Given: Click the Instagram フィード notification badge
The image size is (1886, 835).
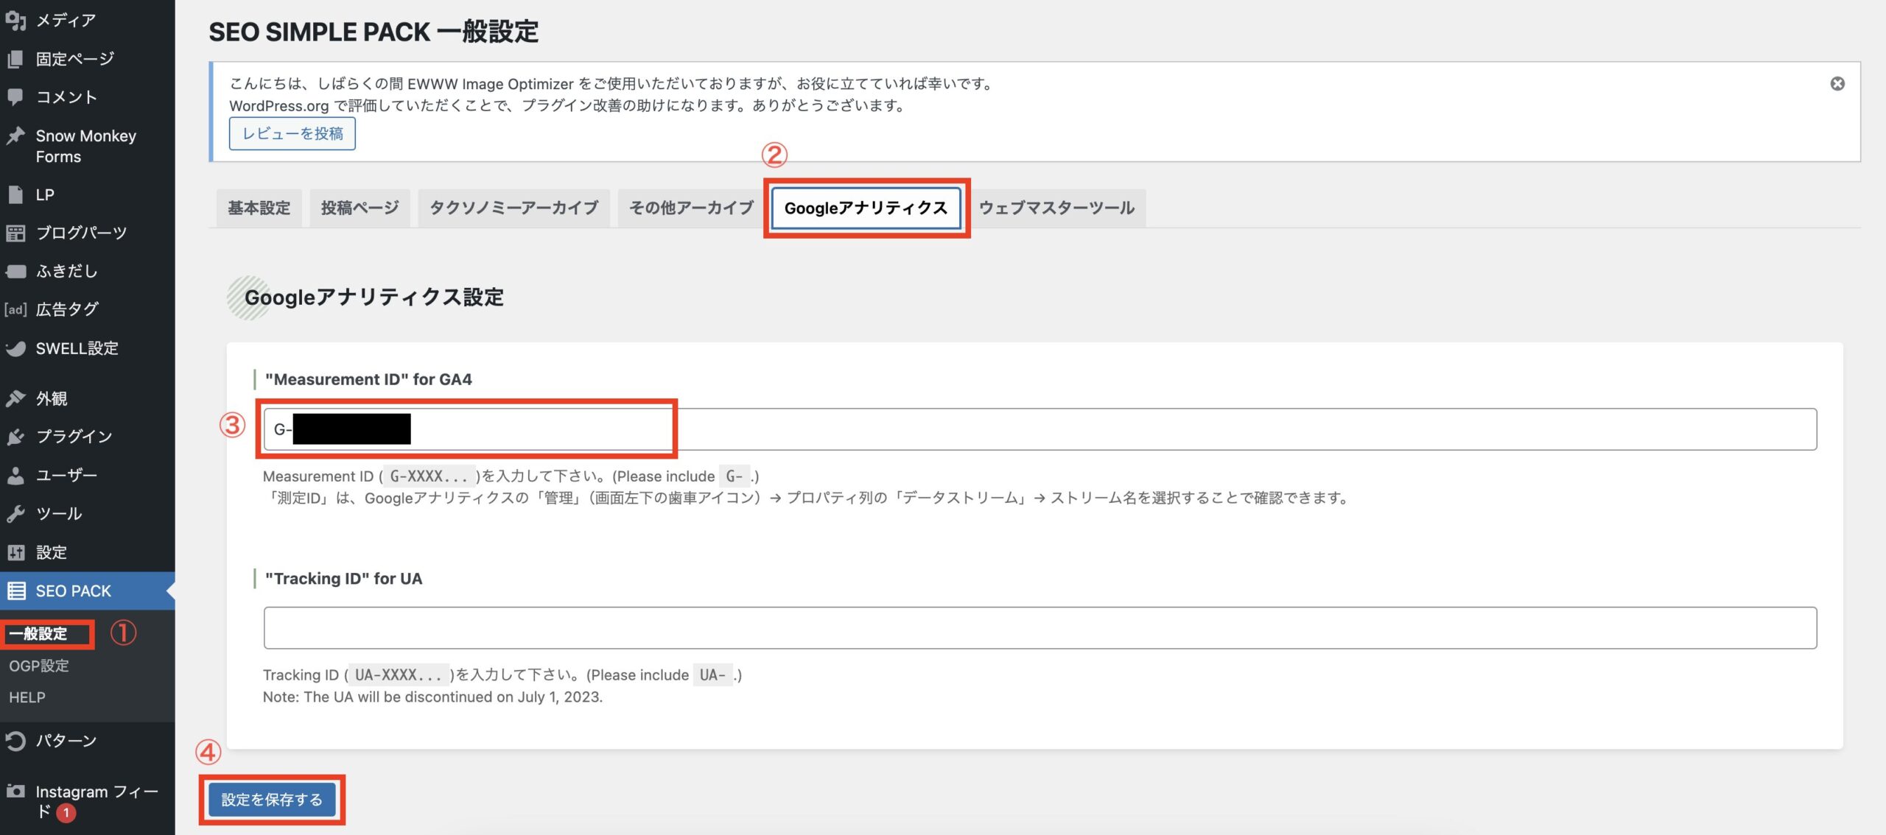Looking at the screenshot, I should click(x=66, y=813).
